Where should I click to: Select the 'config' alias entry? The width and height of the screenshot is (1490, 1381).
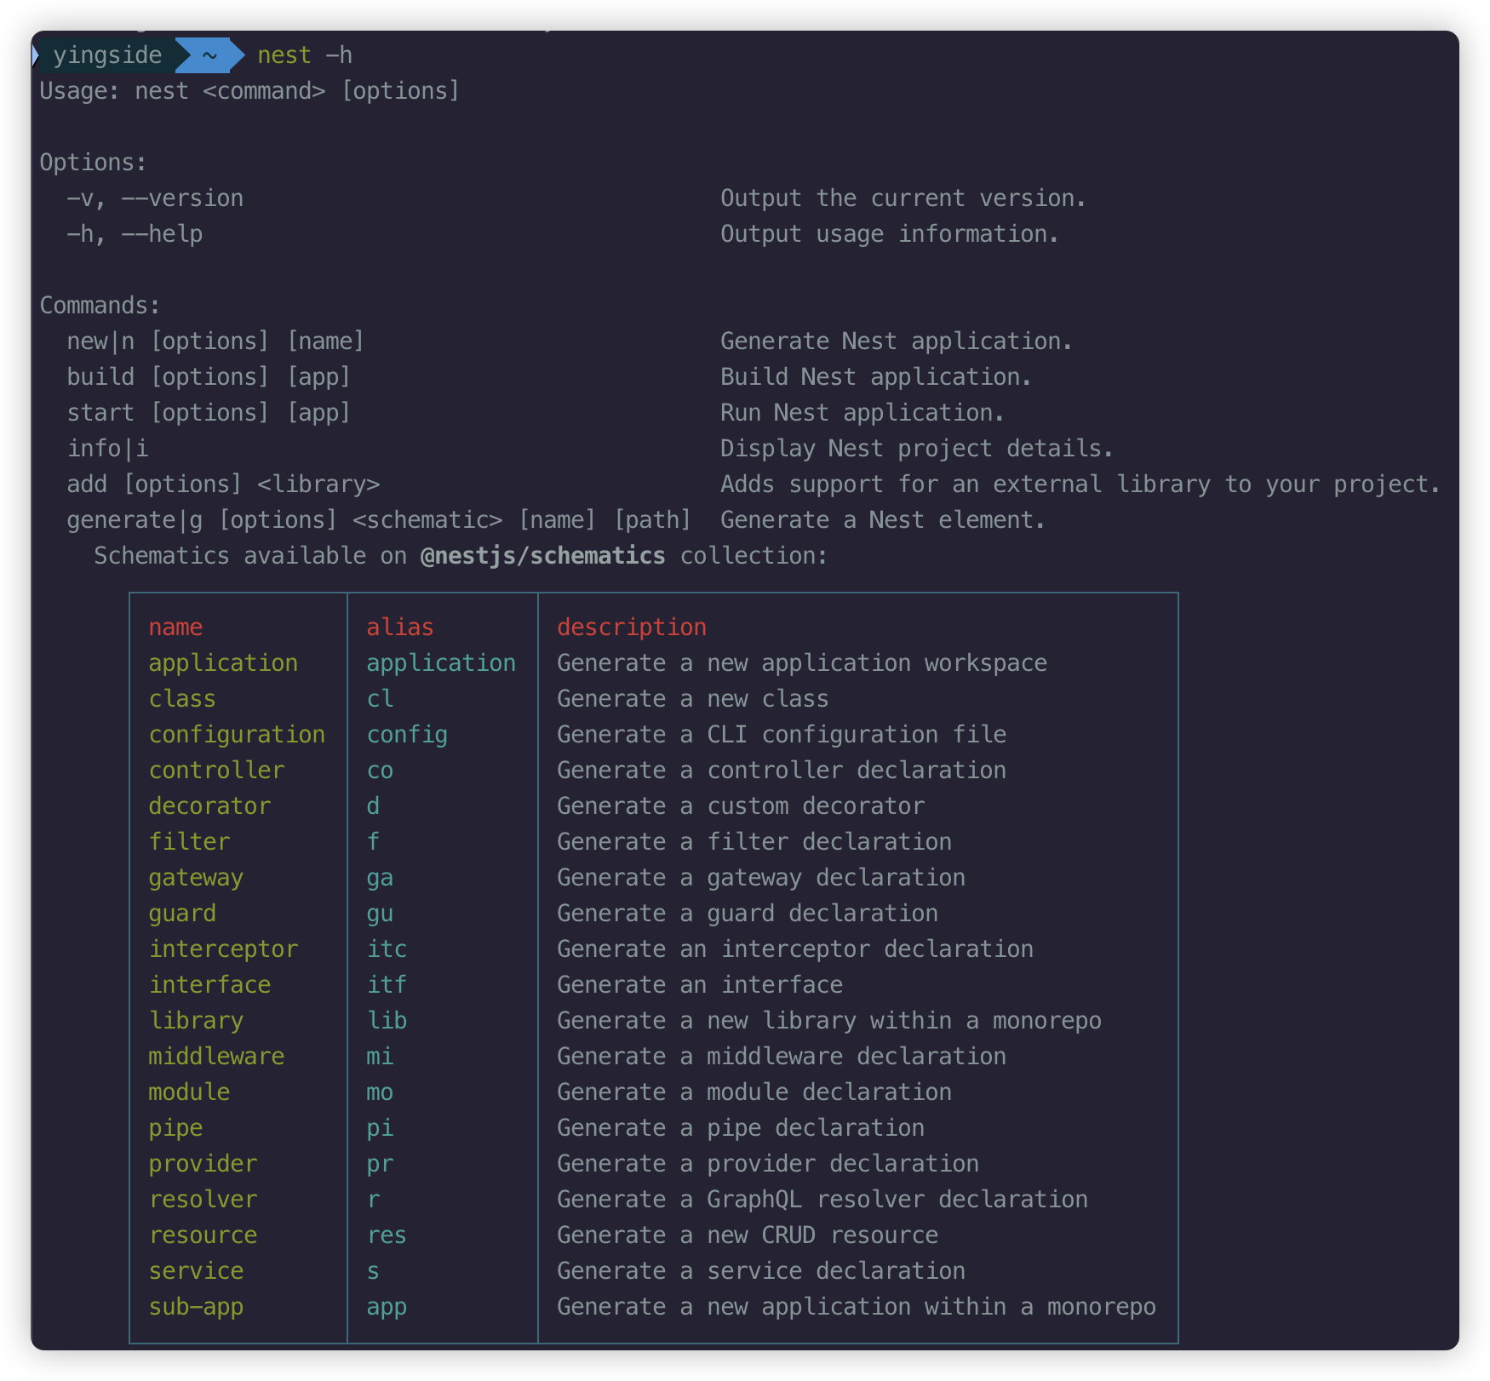click(407, 735)
